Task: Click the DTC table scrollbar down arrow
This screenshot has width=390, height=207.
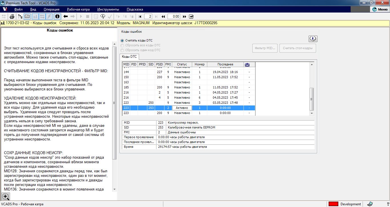Action: (x=312, y=113)
